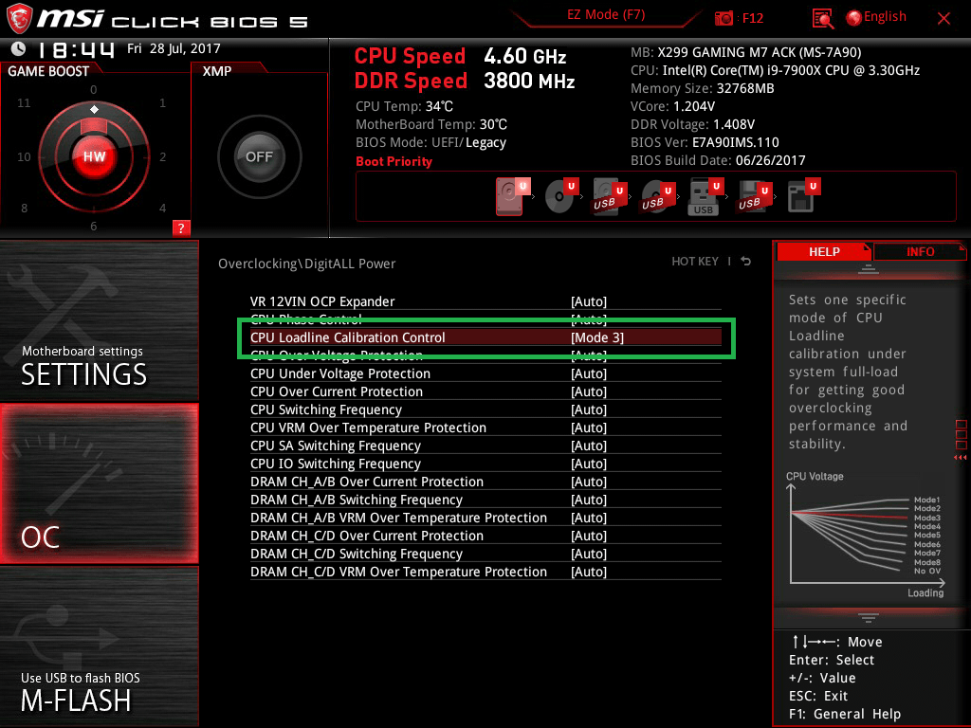The image size is (971, 728).
Task: Click the clock icon beside the time
Action: coord(19,48)
